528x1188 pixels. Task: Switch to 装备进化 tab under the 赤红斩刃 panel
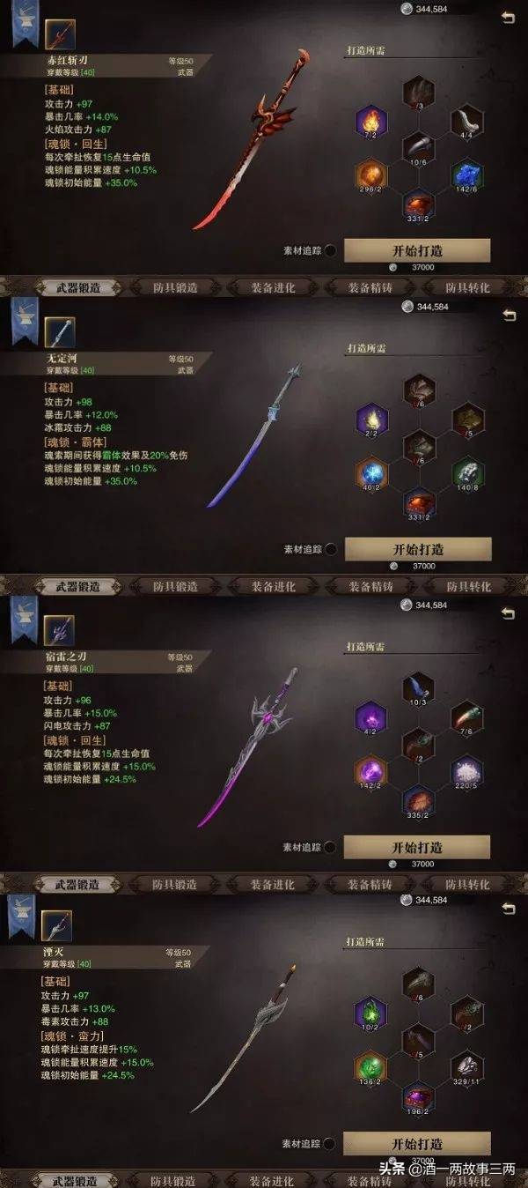pos(272,287)
